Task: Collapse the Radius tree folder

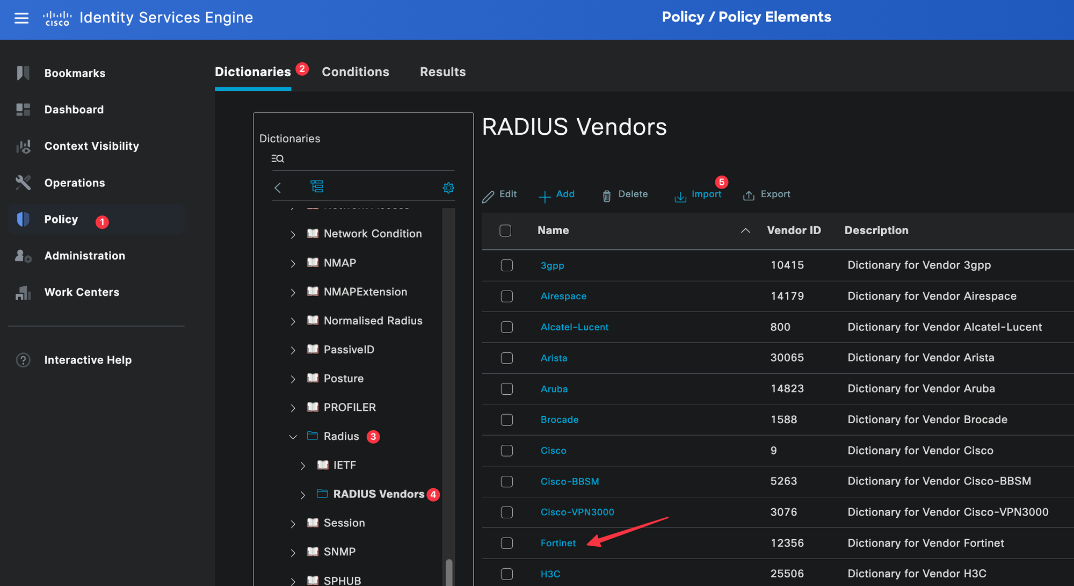Action: [x=293, y=437]
